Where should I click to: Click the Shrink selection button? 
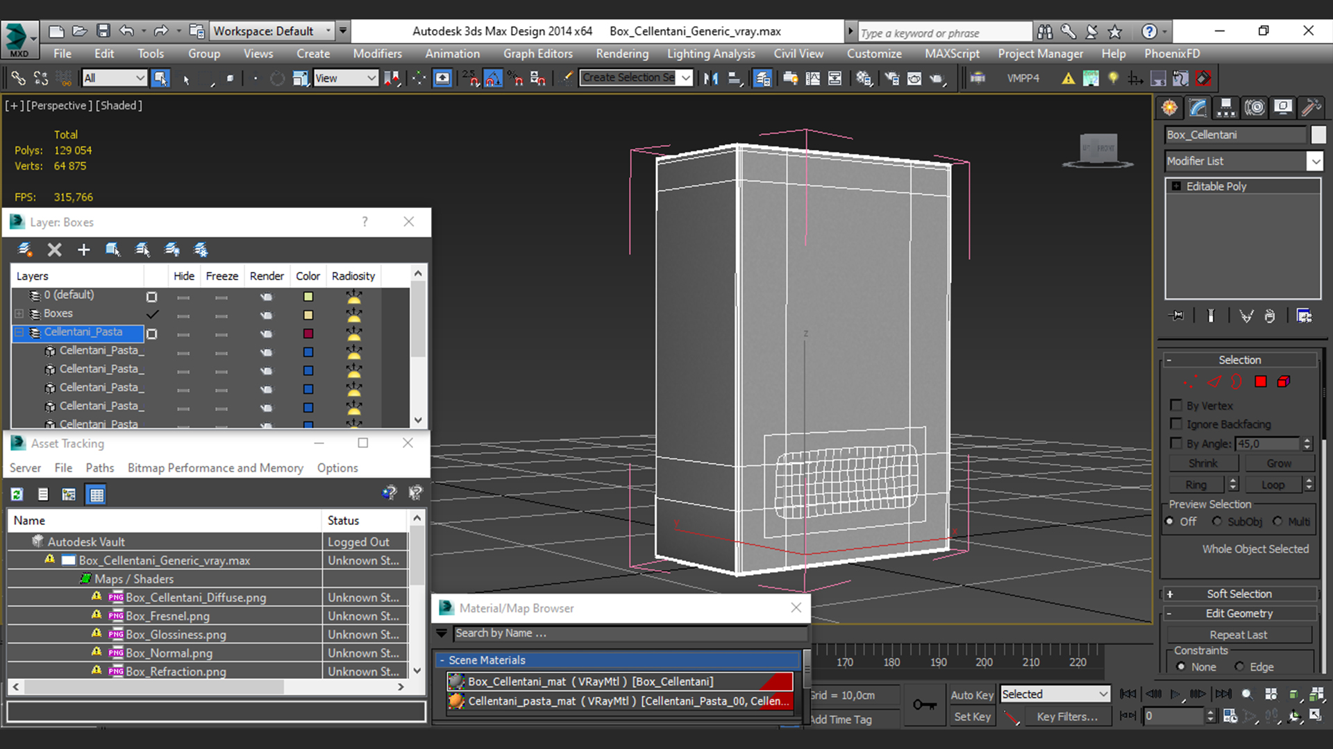pyautogui.click(x=1202, y=463)
